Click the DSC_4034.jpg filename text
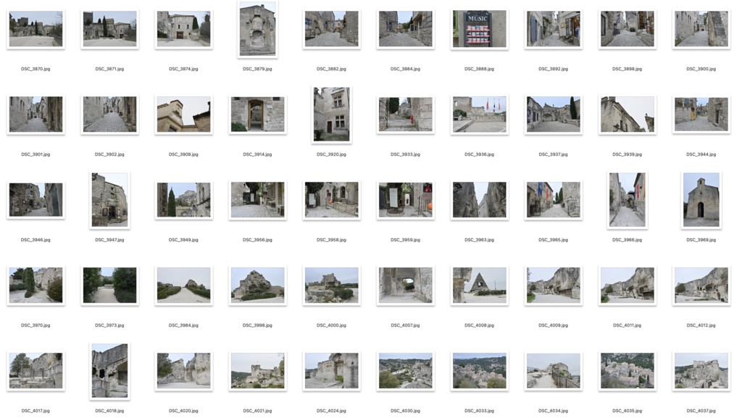The height and width of the screenshot is (418, 742). [x=553, y=411]
